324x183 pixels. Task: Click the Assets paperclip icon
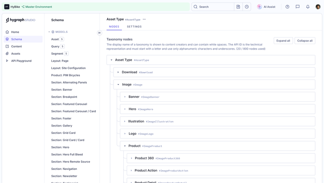click(x=7, y=54)
